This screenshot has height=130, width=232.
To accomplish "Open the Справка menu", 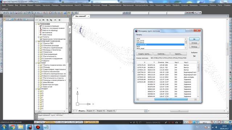I will (227, 5).
